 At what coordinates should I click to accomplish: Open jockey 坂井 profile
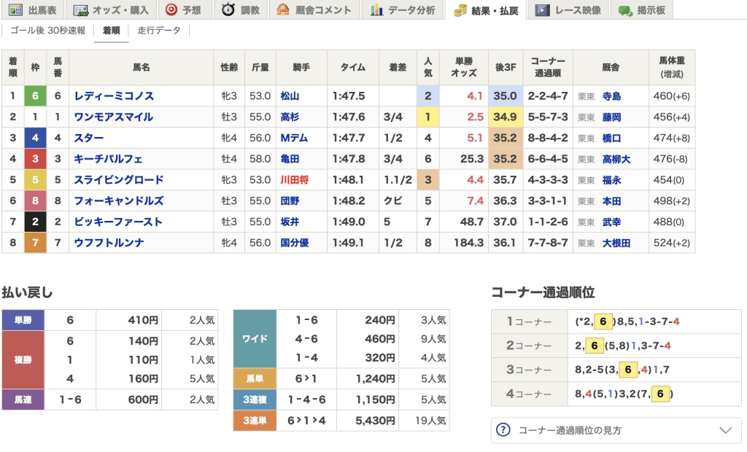290,222
